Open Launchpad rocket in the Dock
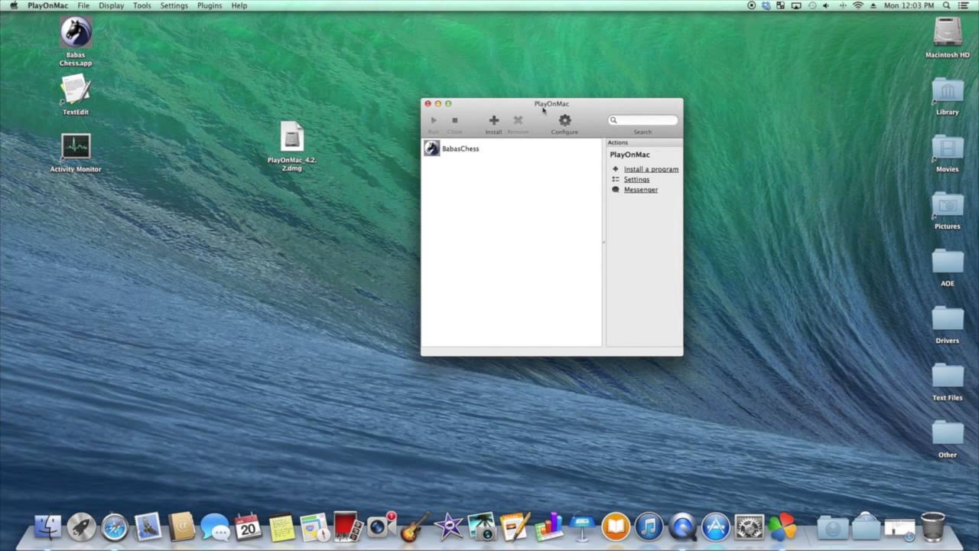The height and width of the screenshot is (551, 979). 81,527
